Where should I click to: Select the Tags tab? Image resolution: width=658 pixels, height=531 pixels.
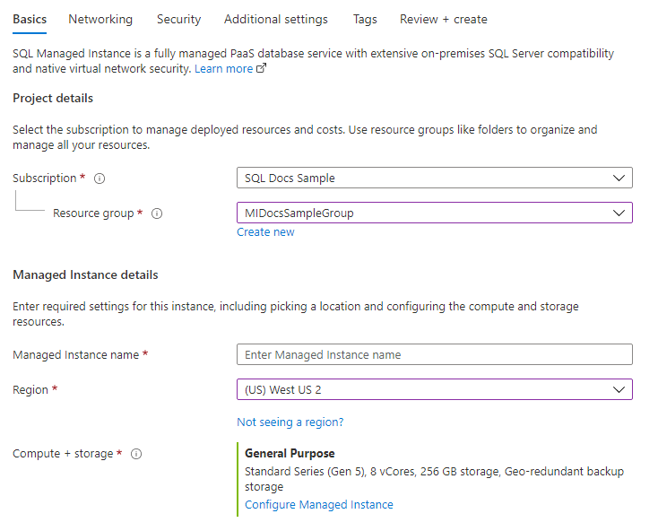point(365,19)
